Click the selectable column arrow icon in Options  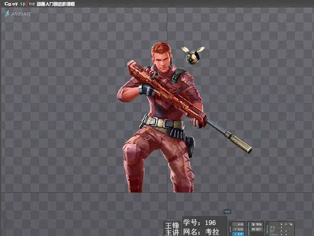pyautogui.click(x=282, y=224)
